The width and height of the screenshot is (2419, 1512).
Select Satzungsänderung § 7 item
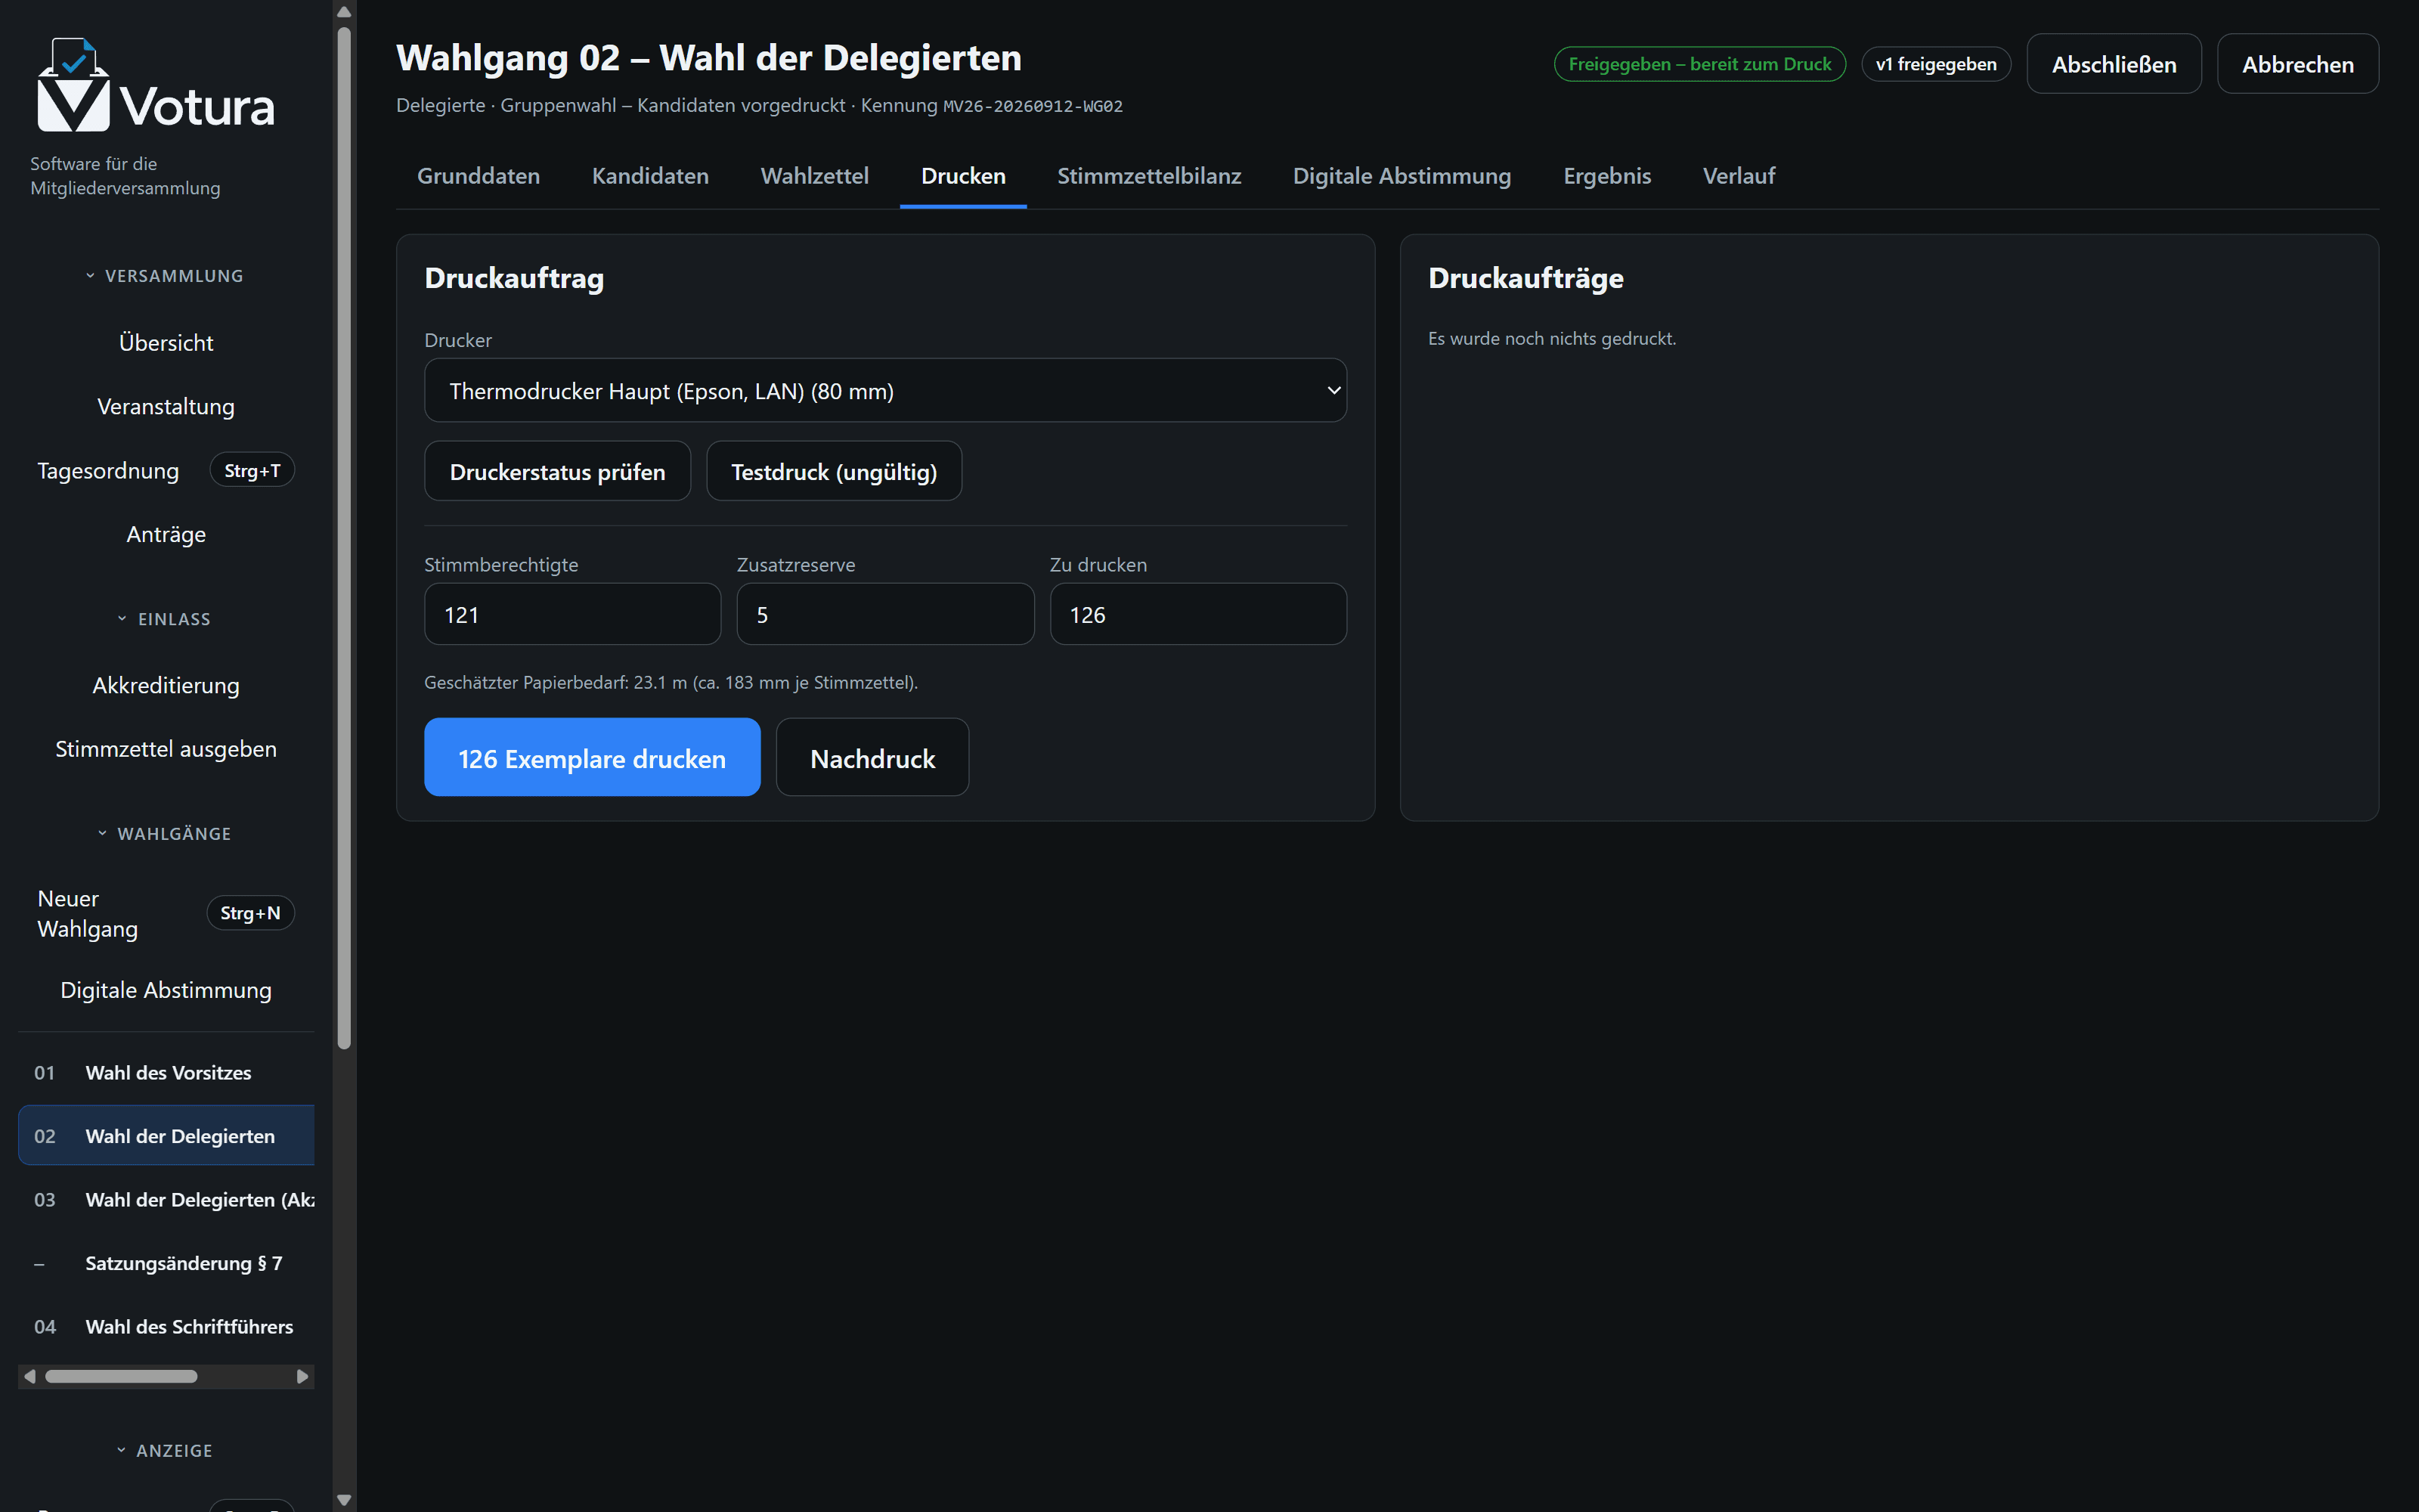tap(166, 1263)
